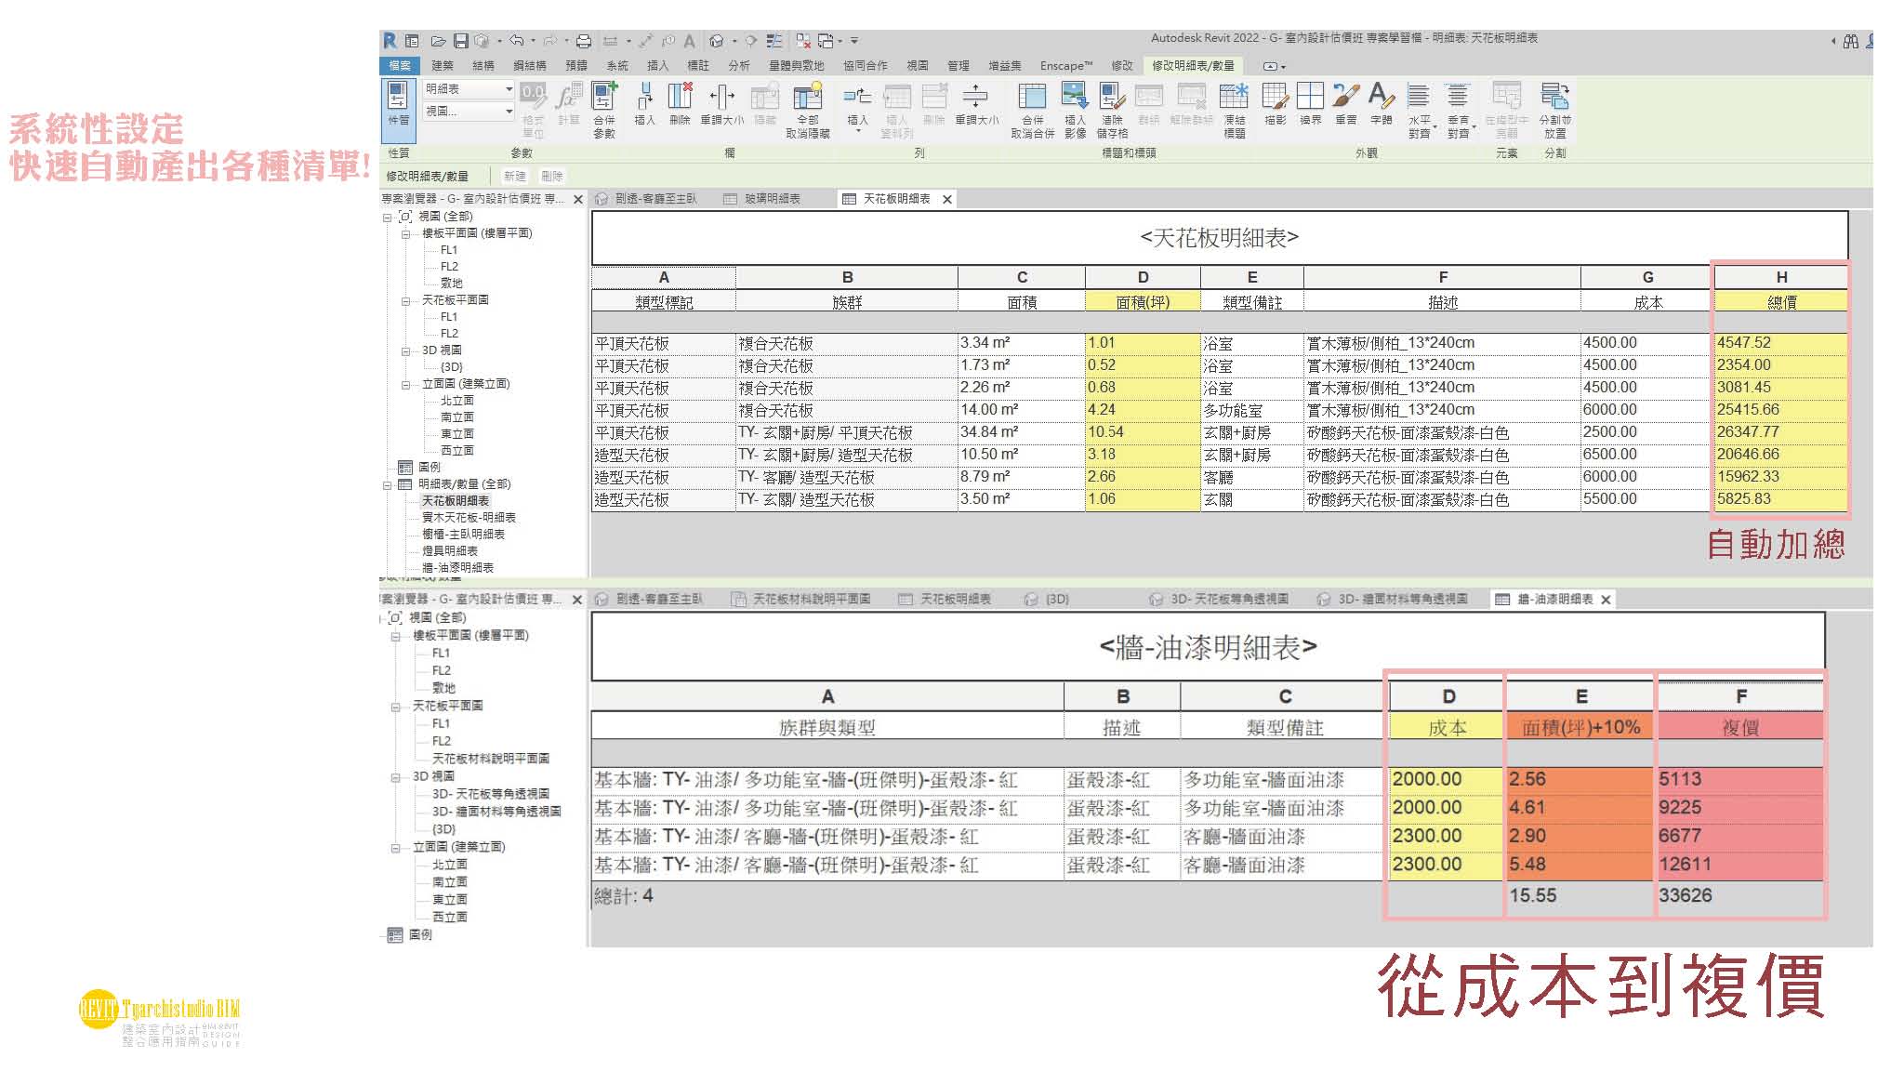
Task: Click the Revit R application logo
Action: click(390, 41)
